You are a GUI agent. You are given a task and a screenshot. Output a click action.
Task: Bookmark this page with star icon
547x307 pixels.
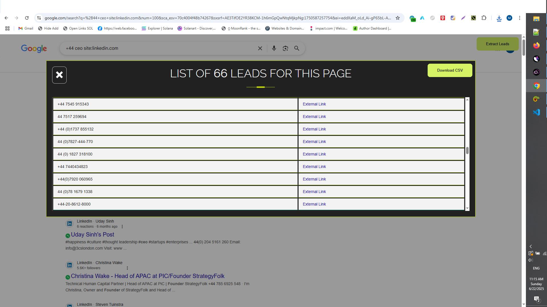point(398,18)
